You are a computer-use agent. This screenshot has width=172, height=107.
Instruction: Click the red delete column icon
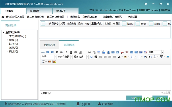point(127,52)
